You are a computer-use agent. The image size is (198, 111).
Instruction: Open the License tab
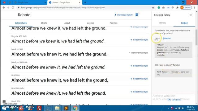[x=90, y=23]
